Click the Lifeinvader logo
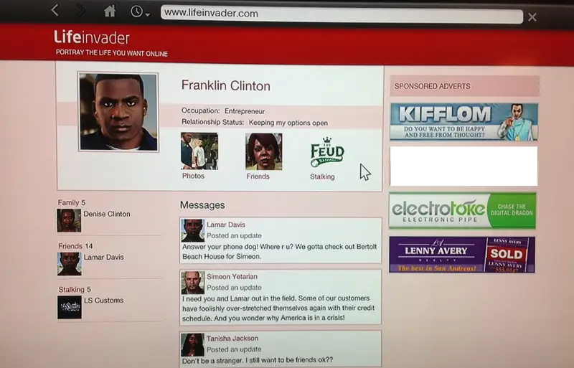 click(x=92, y=37)
